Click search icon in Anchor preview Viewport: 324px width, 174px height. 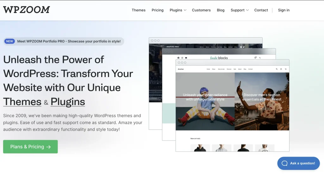(277, 69)
